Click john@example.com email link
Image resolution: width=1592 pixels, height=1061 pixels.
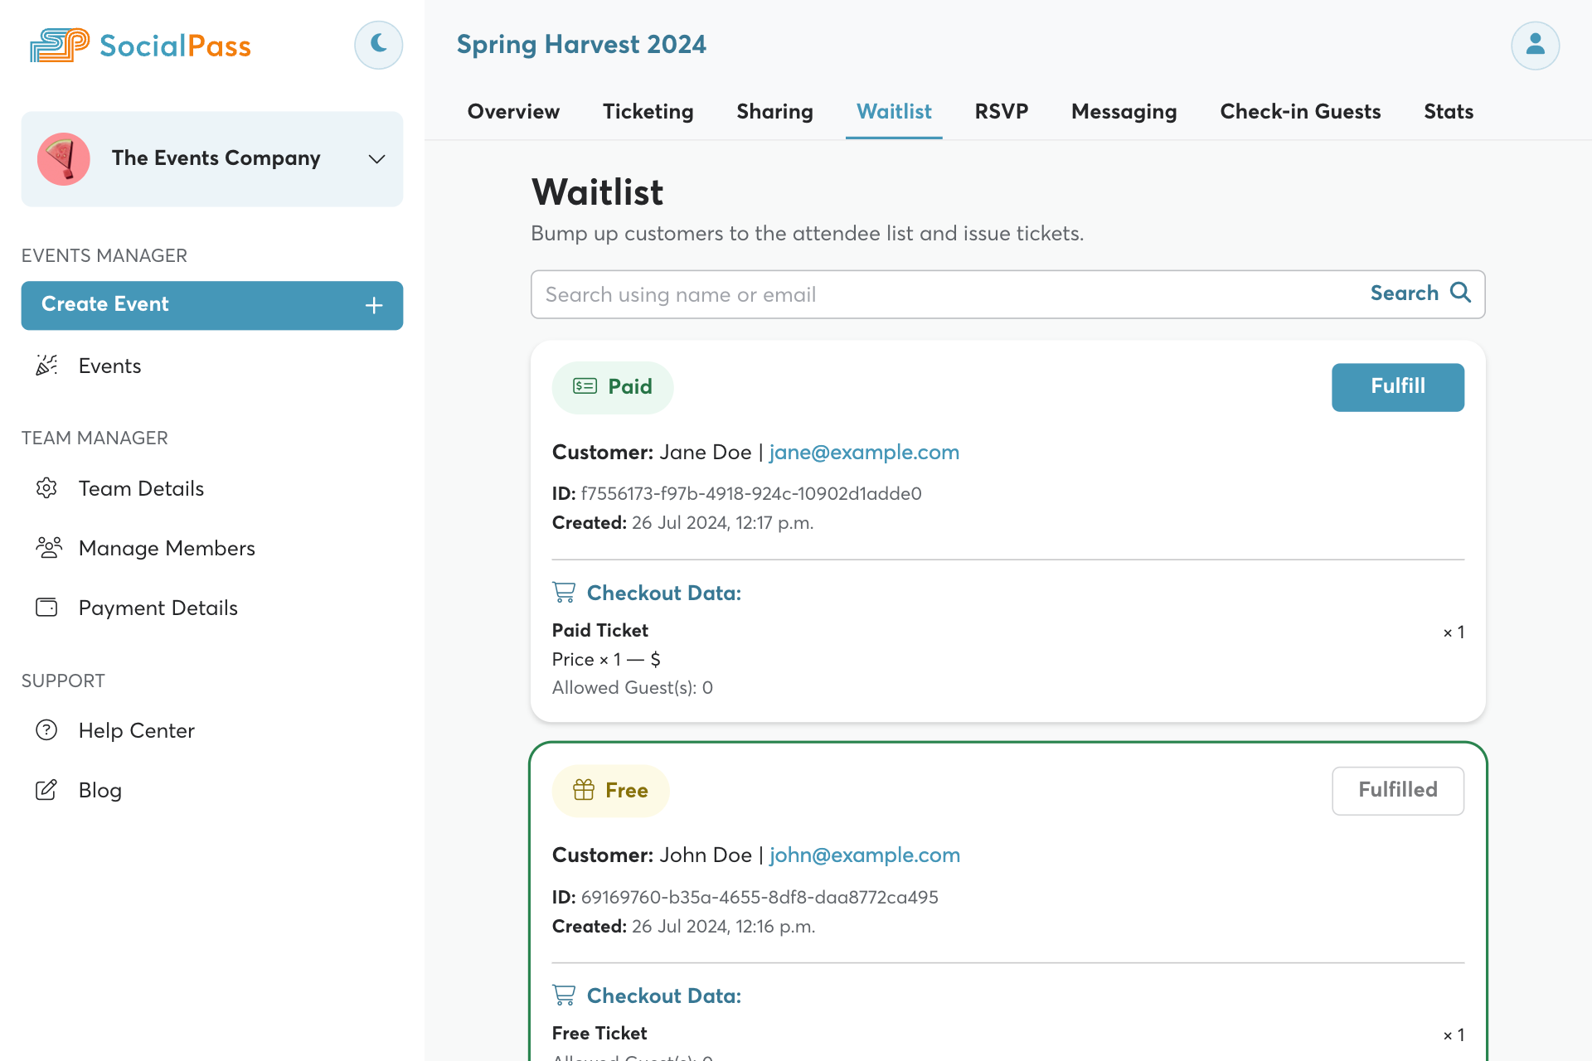coord(865,854)
